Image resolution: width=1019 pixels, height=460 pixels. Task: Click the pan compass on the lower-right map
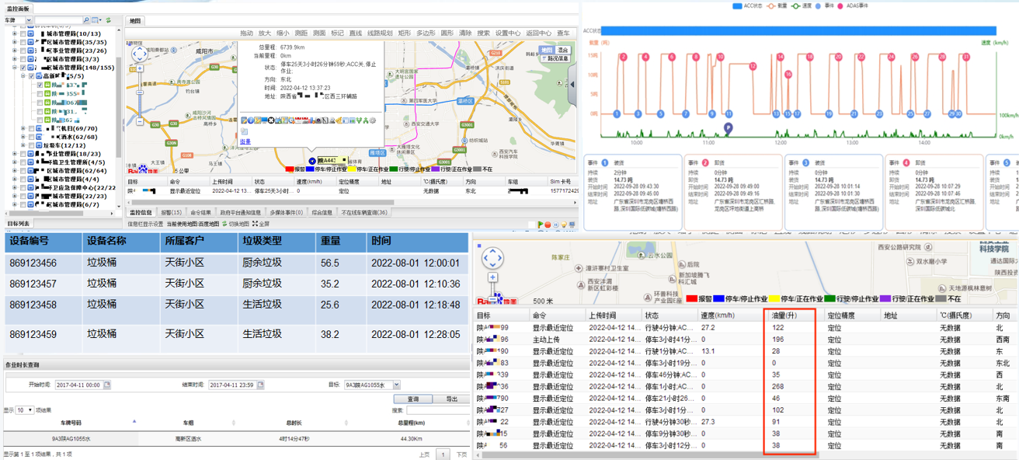tap(492, 257)
